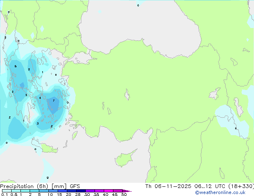Screen dimensions: 254x196
Task: Click the legend label "10"
Action: click(x=50, y=194)
